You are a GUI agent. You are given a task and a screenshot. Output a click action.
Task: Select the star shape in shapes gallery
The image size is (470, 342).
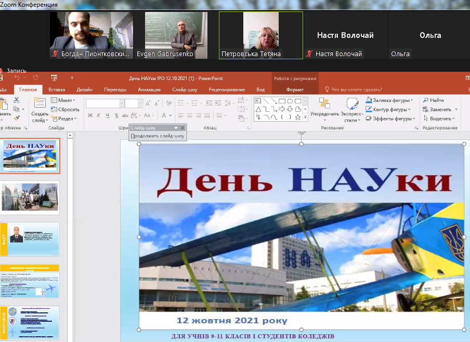tap(297, 117)
